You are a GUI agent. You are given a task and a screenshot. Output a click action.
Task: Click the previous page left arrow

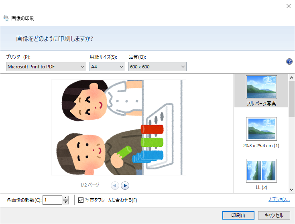pyautogui.click(x=115, y=185)
